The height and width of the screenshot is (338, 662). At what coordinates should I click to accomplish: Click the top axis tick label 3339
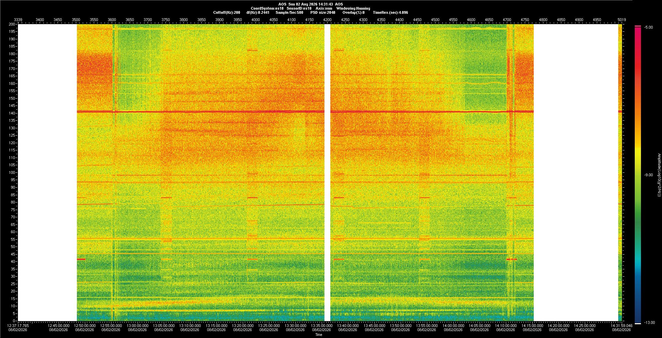(18, 20)
